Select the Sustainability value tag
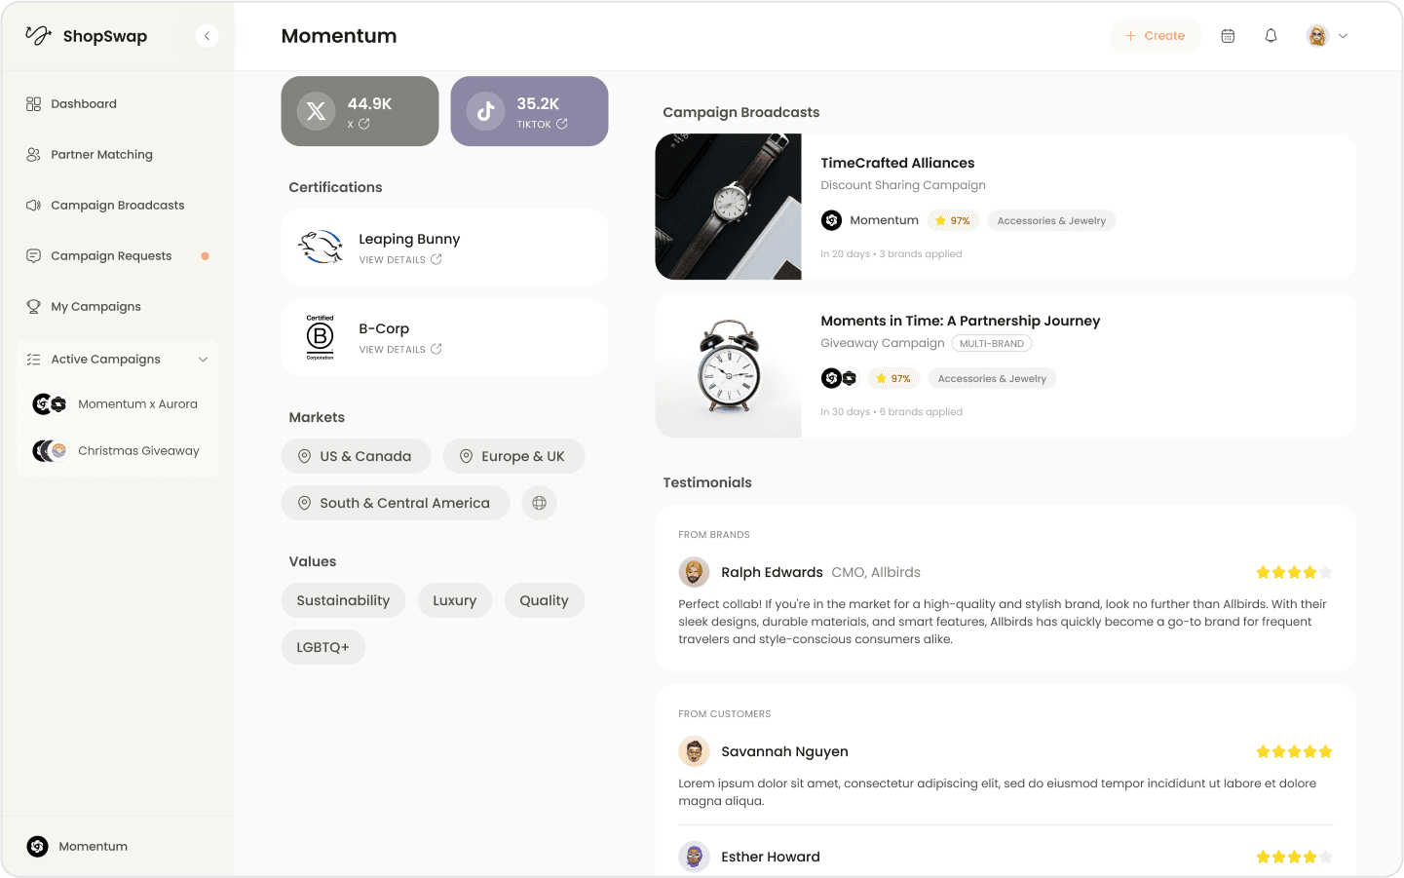 343,600
